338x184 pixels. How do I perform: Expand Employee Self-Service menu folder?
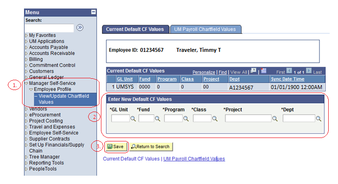click(x=26, y=133)
